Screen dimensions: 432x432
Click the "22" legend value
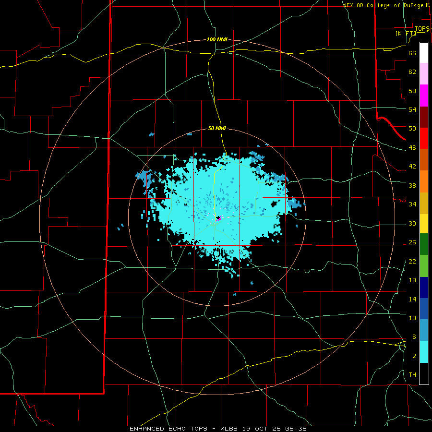pos(412,262)
